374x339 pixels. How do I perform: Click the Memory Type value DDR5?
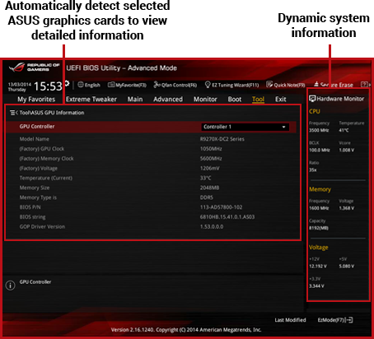(207, 197)
